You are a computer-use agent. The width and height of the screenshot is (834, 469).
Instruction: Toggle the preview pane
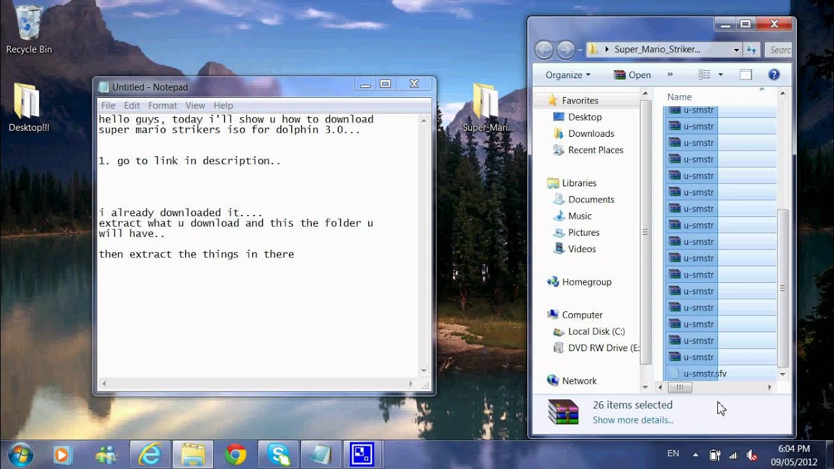[x=745, y=75]
